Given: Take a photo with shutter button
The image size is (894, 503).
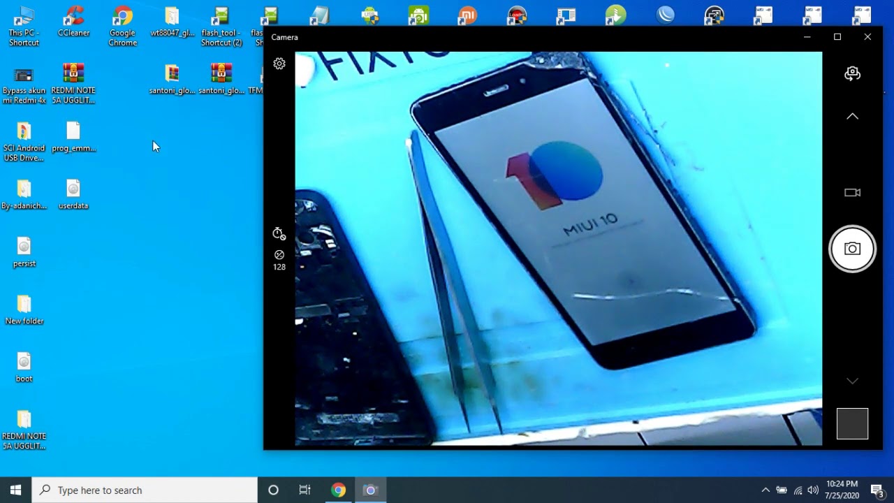Looking at the screenshot, I should coord(852,249).
